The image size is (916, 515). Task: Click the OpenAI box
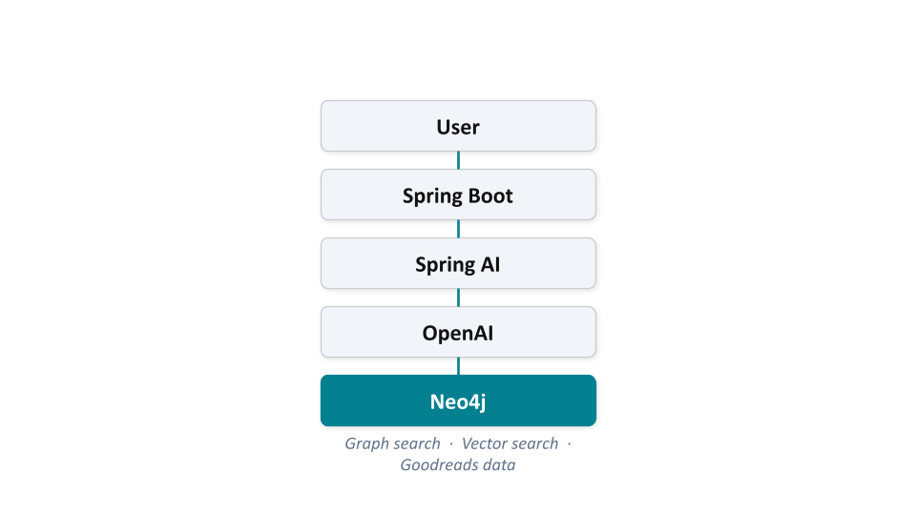tap(458, 332)
